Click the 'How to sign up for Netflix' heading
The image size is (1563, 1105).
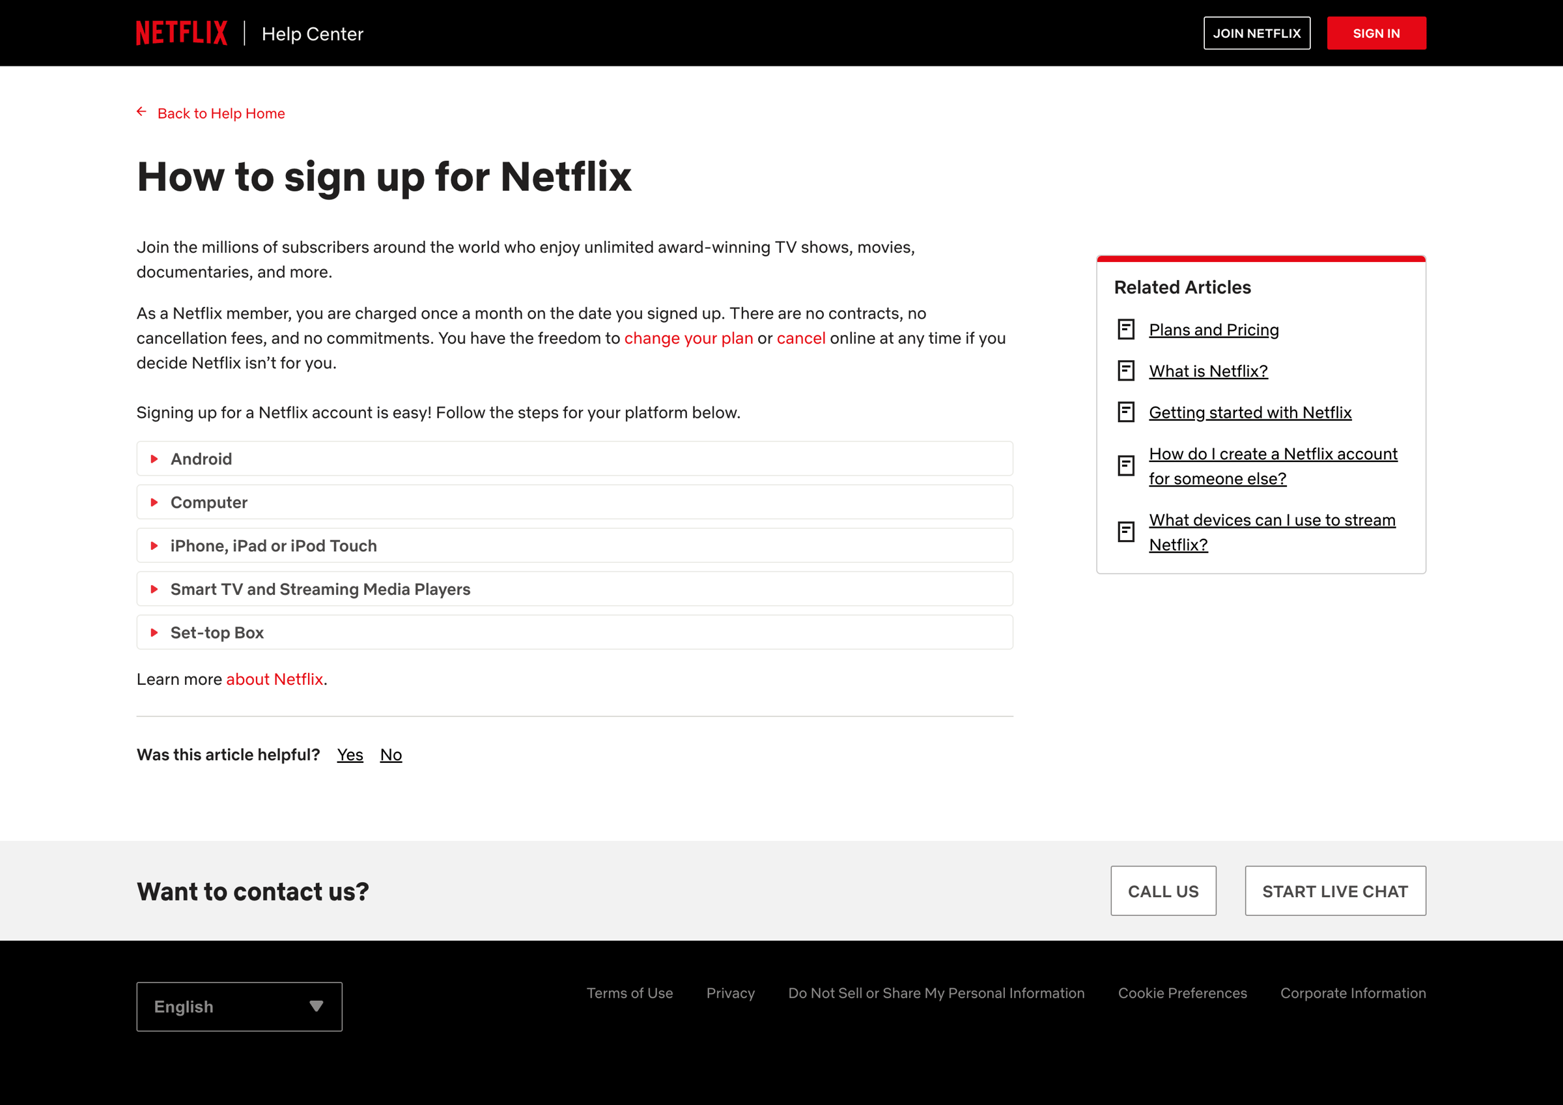[x=384, y=177]
